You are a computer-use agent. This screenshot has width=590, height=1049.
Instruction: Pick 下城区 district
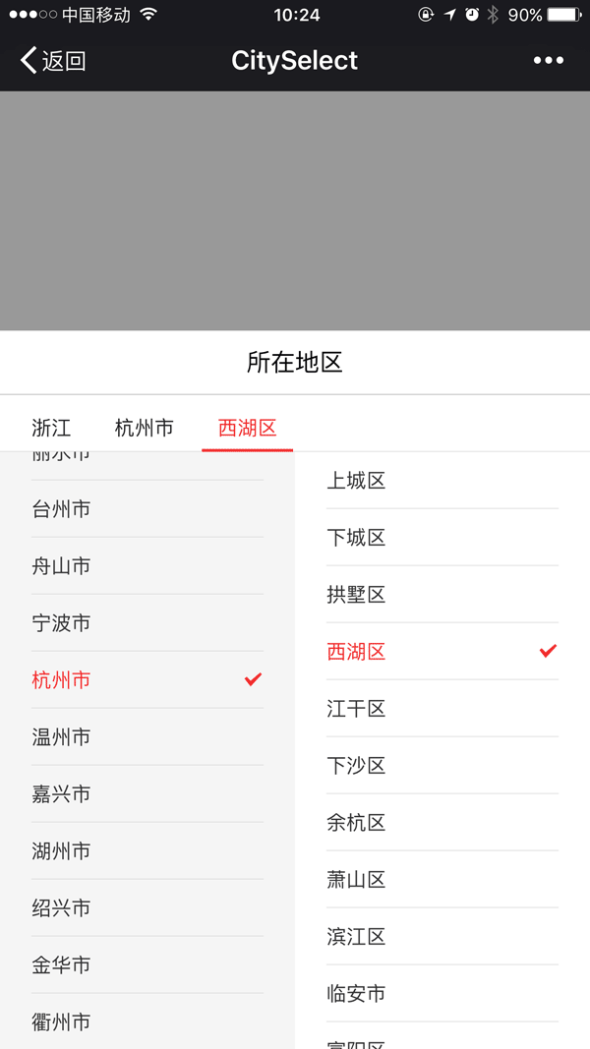click(442, 537)
